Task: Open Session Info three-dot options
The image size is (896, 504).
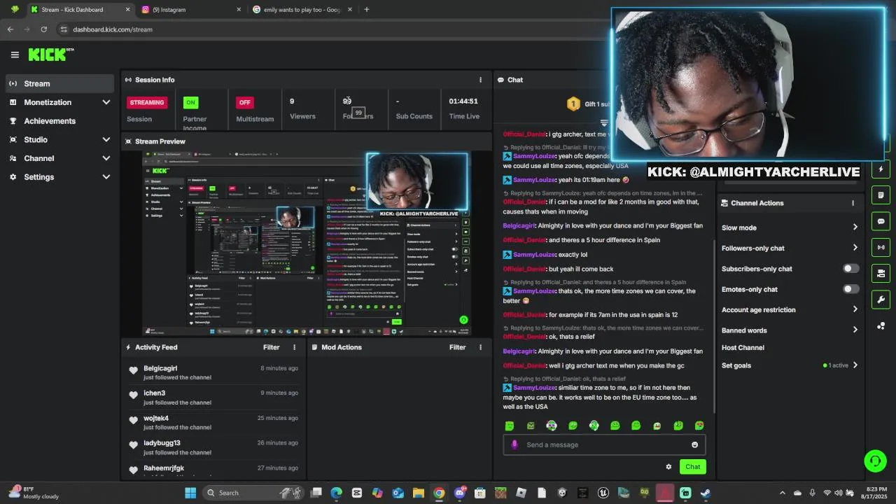Action: point(480,80)
